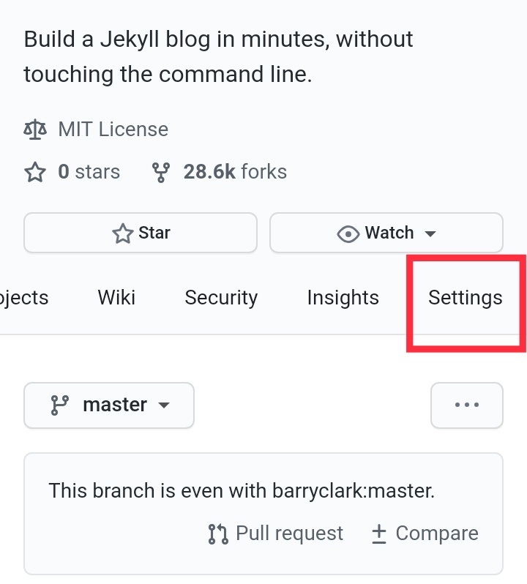Click the Pull request icon

(x=218, y=534)
